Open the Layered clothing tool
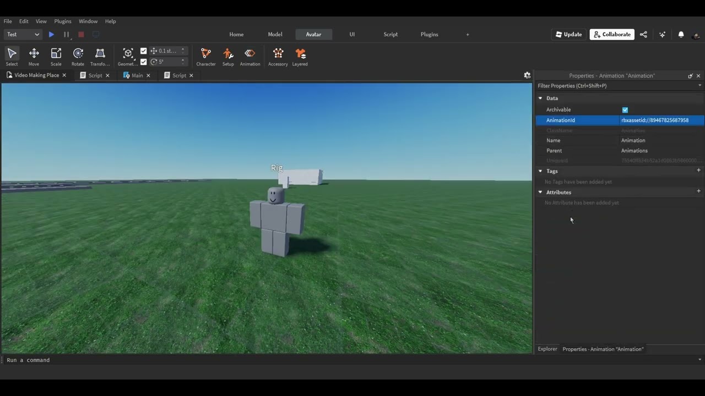 pyautogui.click(x=300, y=57)
